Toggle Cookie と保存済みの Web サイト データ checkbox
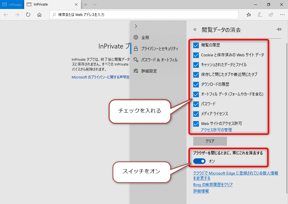The height and width of the screenshot is (204, 288). click(x=196, y=55)
